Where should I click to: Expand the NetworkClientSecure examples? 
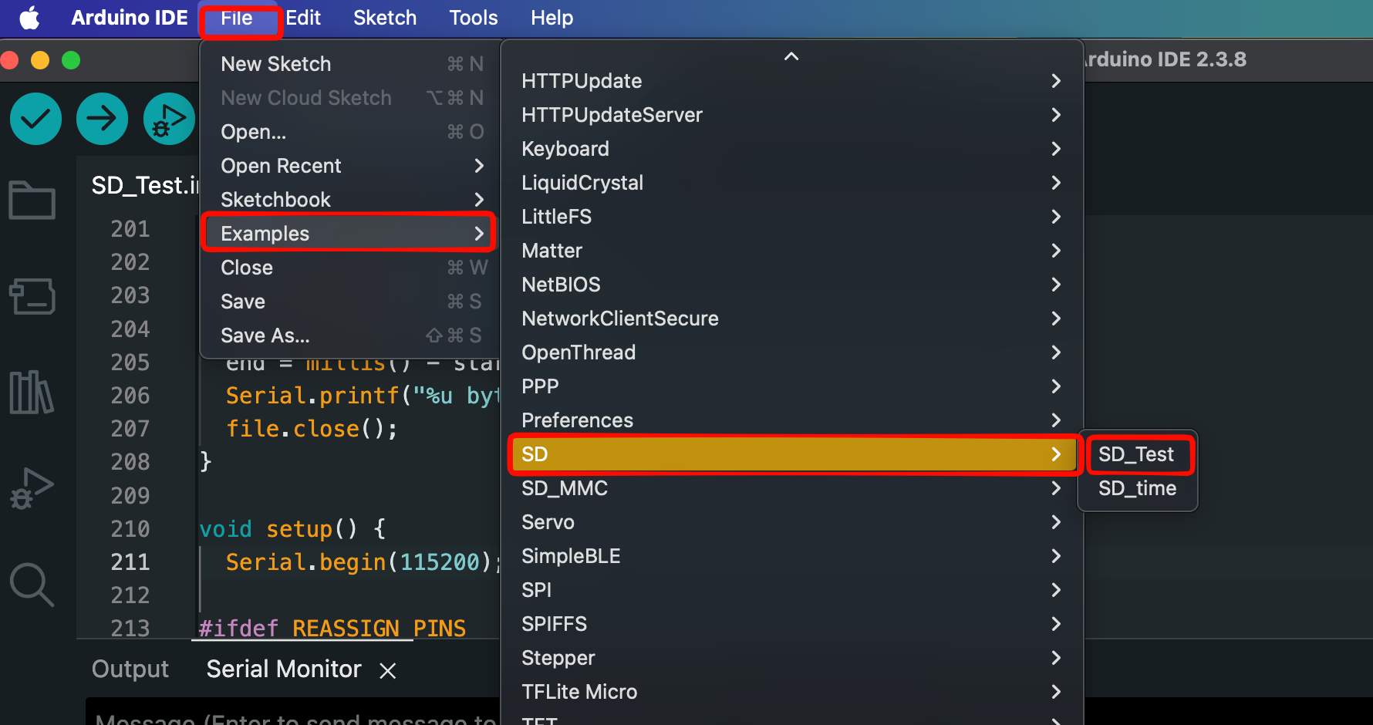pyautogui.click(x=792, y=319)
